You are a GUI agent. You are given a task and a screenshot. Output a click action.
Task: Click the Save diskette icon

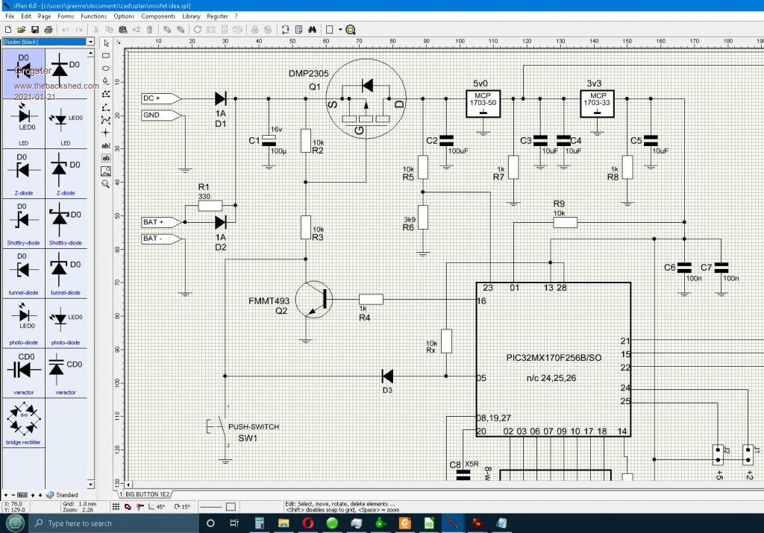coord(35,29)
